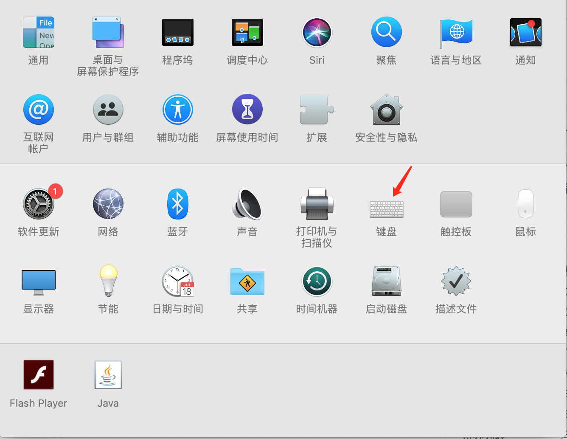Open 通知 (Notifications) preferences
The width and height of the screenshot is (567, 439).
point(525,32)
